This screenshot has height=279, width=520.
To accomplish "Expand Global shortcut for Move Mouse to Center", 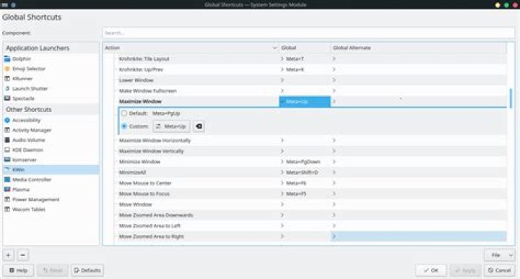I will coord(282,183).
